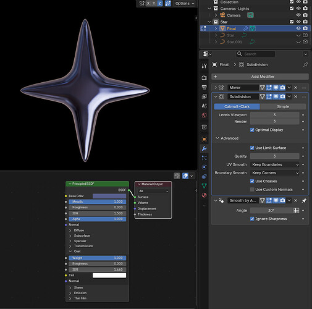This screenshot has width=312, height=309.
Task: Open UV Smooth Keep Boundaries dropdown
Action: [275, 164]
